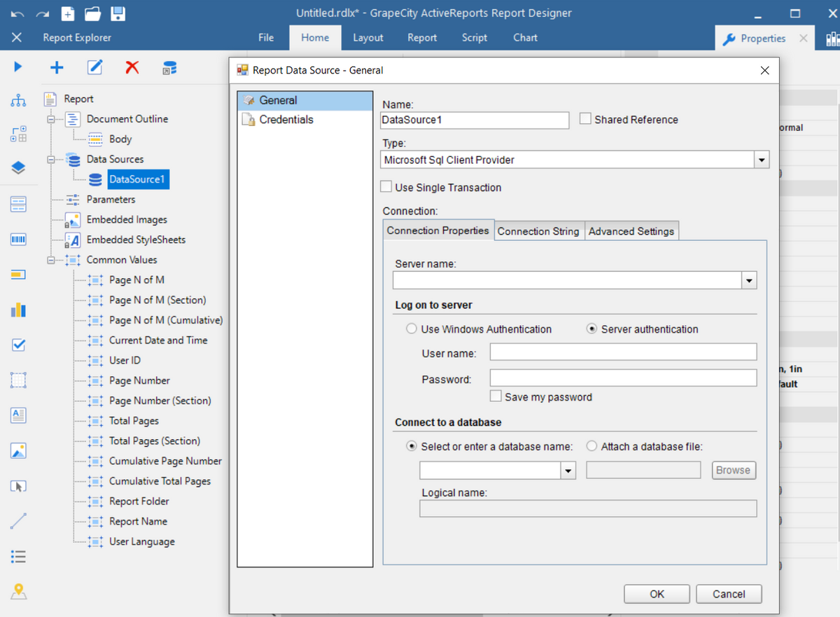Switch to the Connection String tab

539,230
